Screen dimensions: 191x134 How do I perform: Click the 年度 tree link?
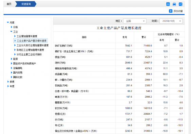(12, 86)
